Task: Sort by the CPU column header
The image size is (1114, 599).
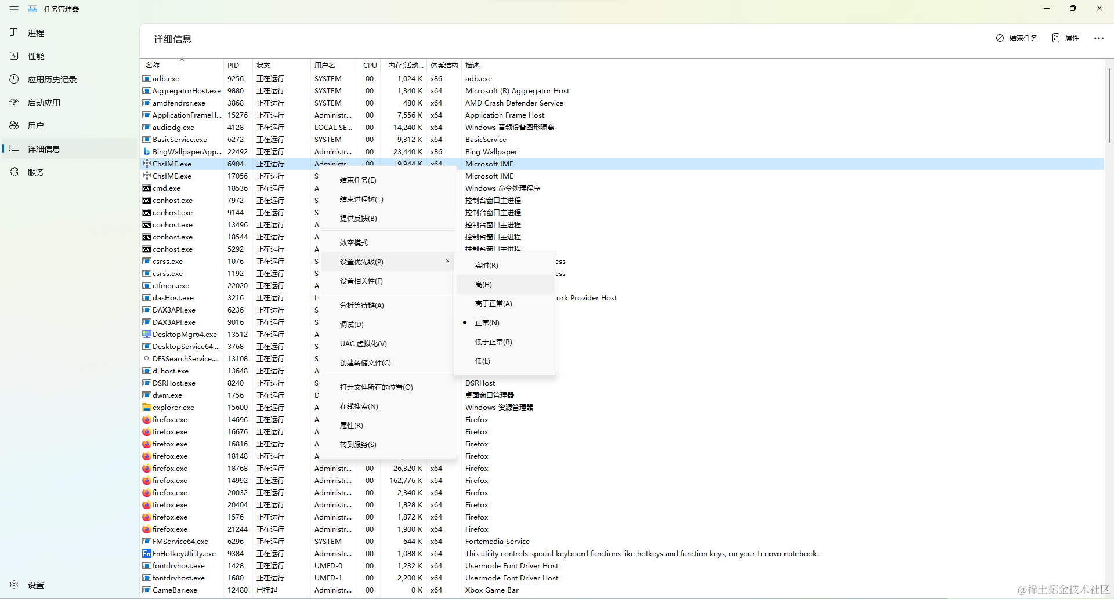Action: click(x=370, y=65)
